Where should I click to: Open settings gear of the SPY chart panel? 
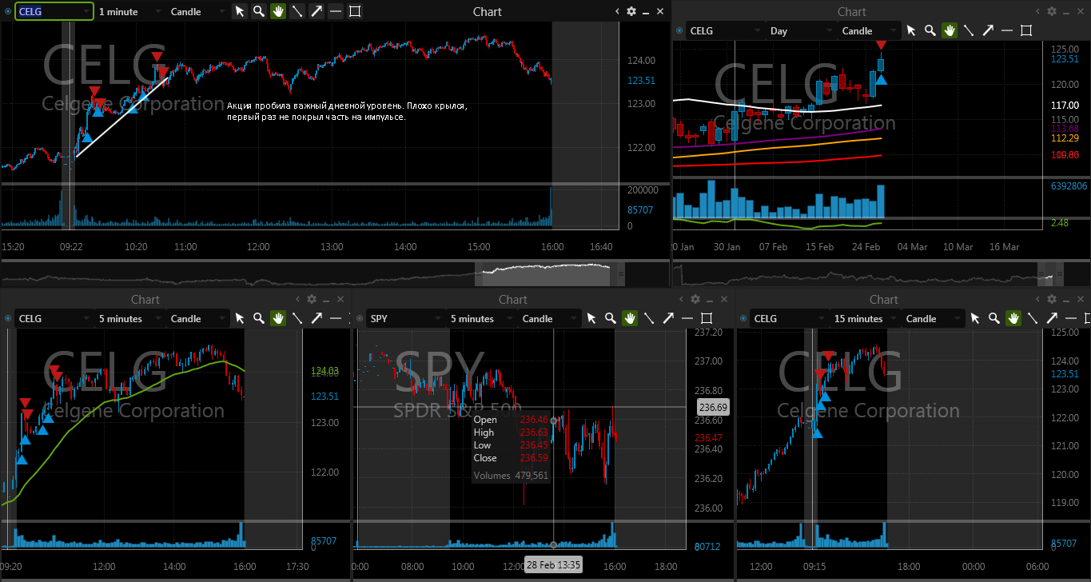[695, 299]
